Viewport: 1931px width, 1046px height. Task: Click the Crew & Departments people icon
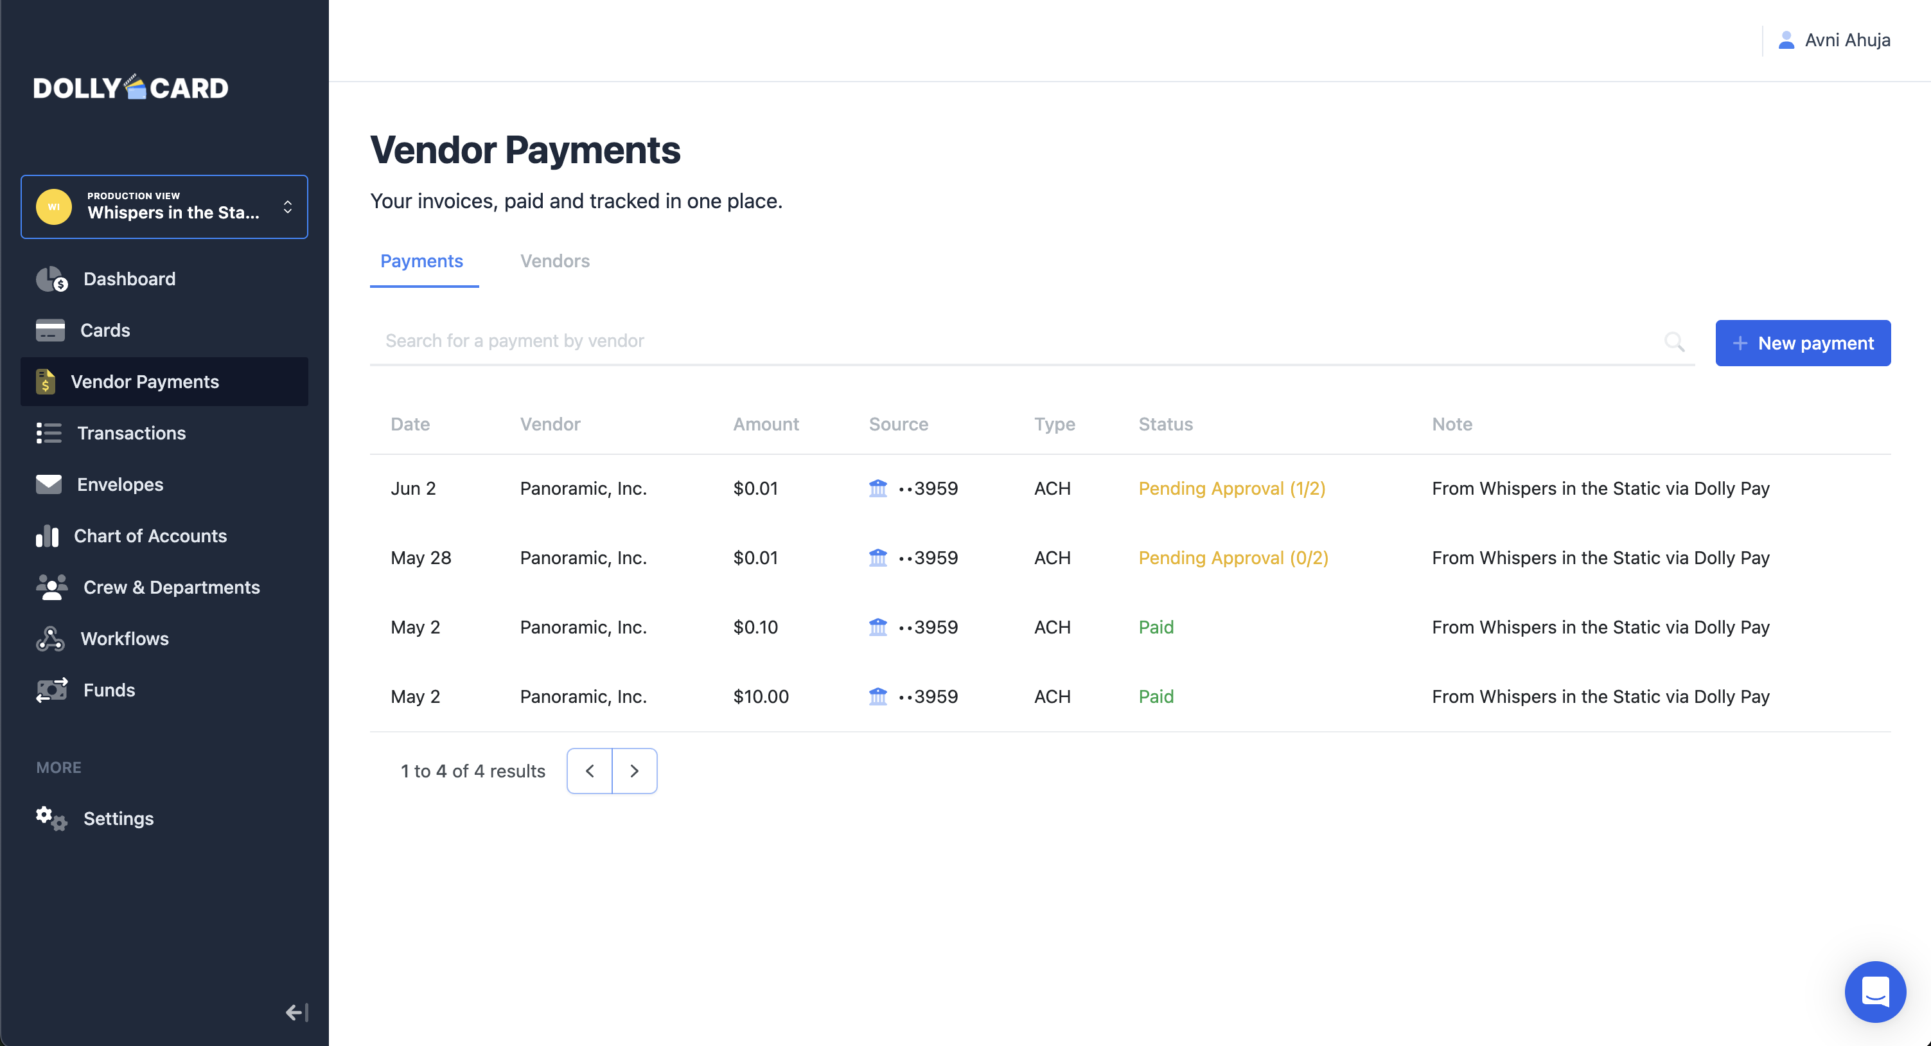coord(52,587)
